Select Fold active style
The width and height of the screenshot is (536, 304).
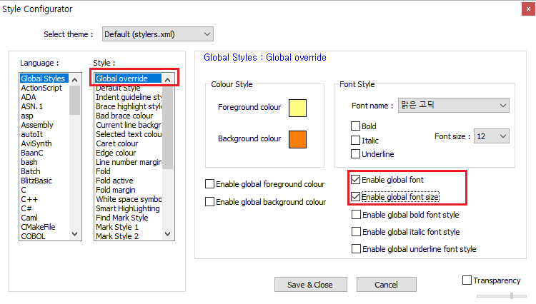[x=128, y=181]
